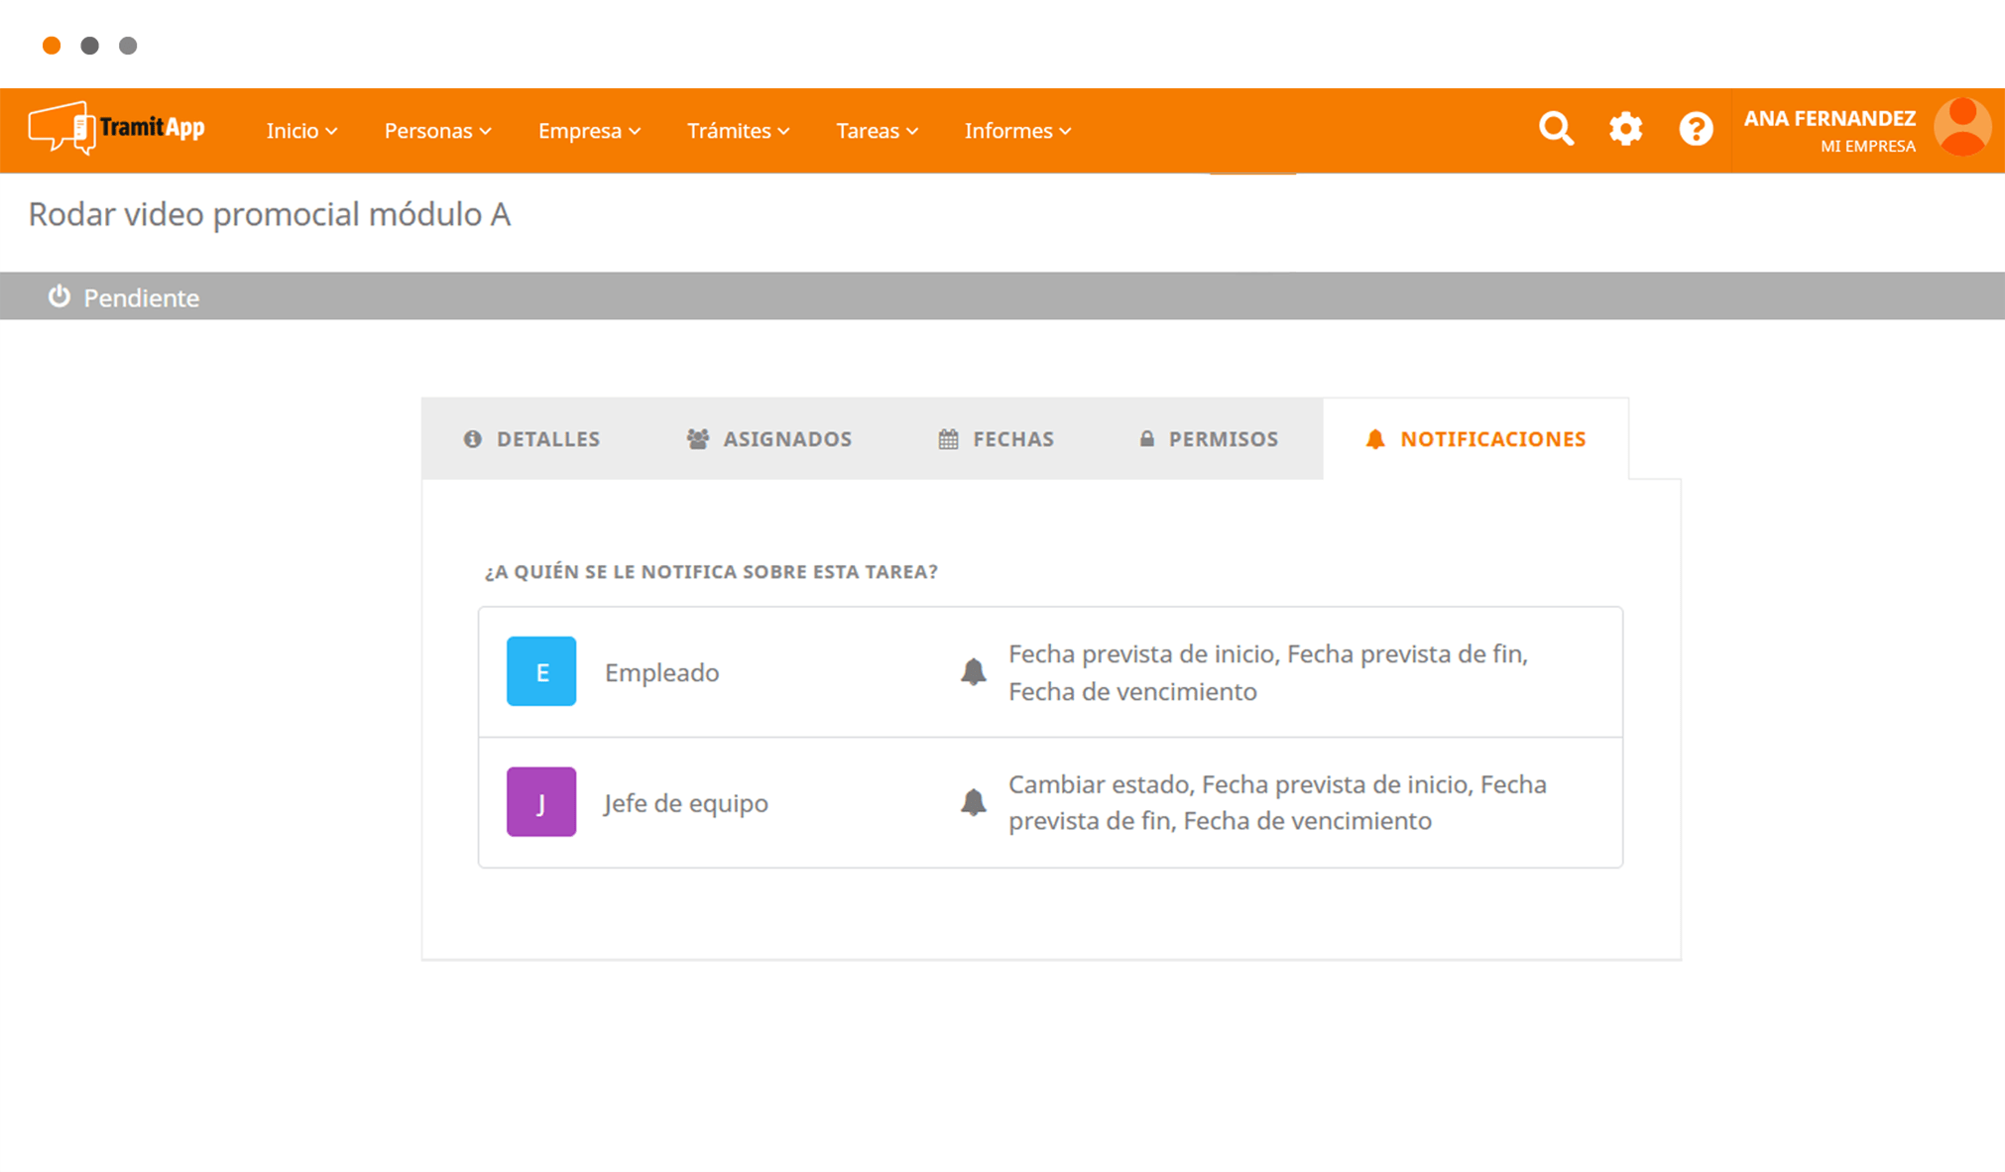Click the Pendiente power status icon
The height and width of the screenshot is (1172, 2005).
point(59,296)
